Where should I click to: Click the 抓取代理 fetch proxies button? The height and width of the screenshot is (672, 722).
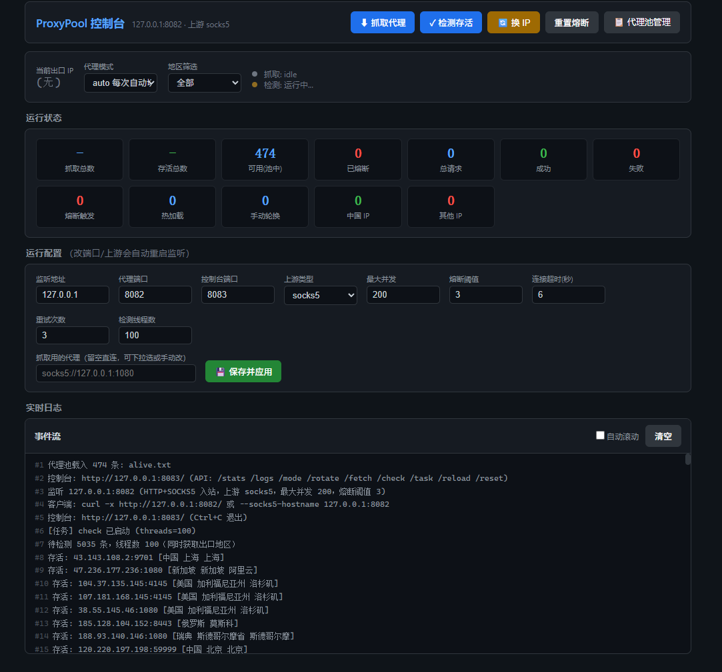(382, 23)
